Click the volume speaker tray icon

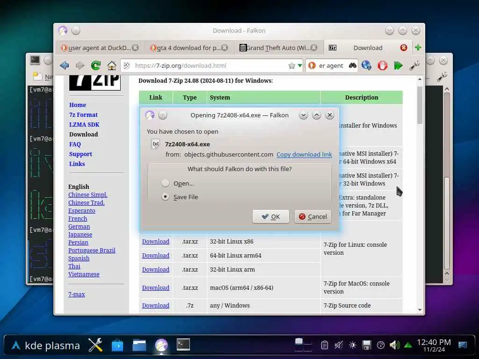394,345
